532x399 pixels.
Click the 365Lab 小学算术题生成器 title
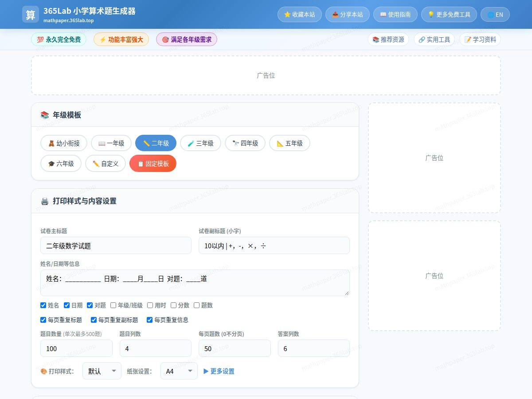[90, 11]
